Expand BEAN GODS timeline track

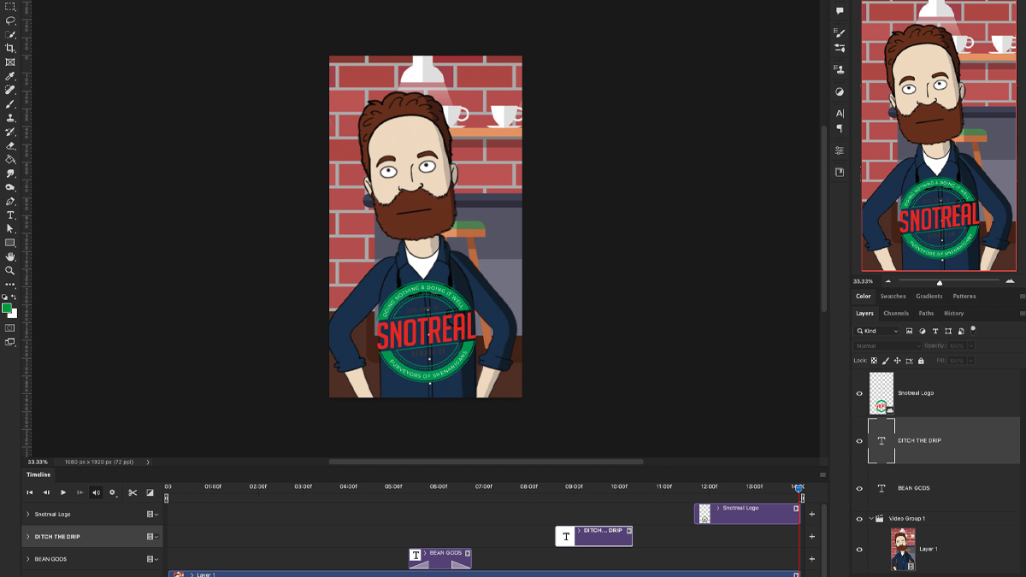[28, 559]
